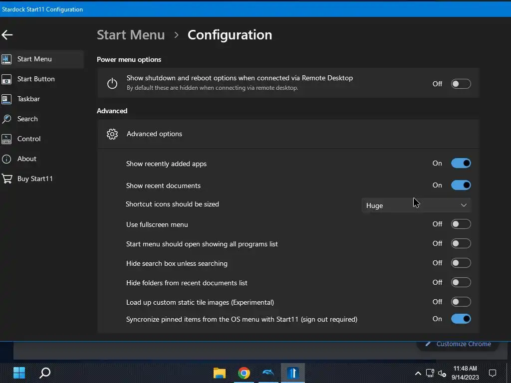
Task: Open Google Chrome from the taskbar
Action: tap(244, 373)
